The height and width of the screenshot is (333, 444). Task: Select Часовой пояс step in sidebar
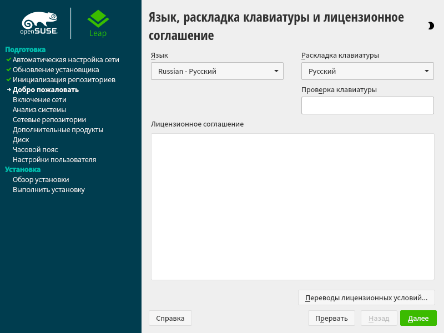point(35,150)
